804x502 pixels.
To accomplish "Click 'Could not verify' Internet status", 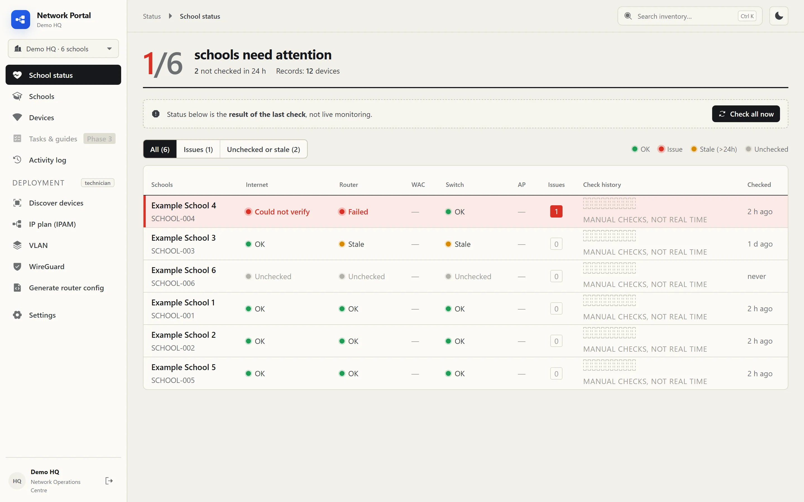I will 277,212.
